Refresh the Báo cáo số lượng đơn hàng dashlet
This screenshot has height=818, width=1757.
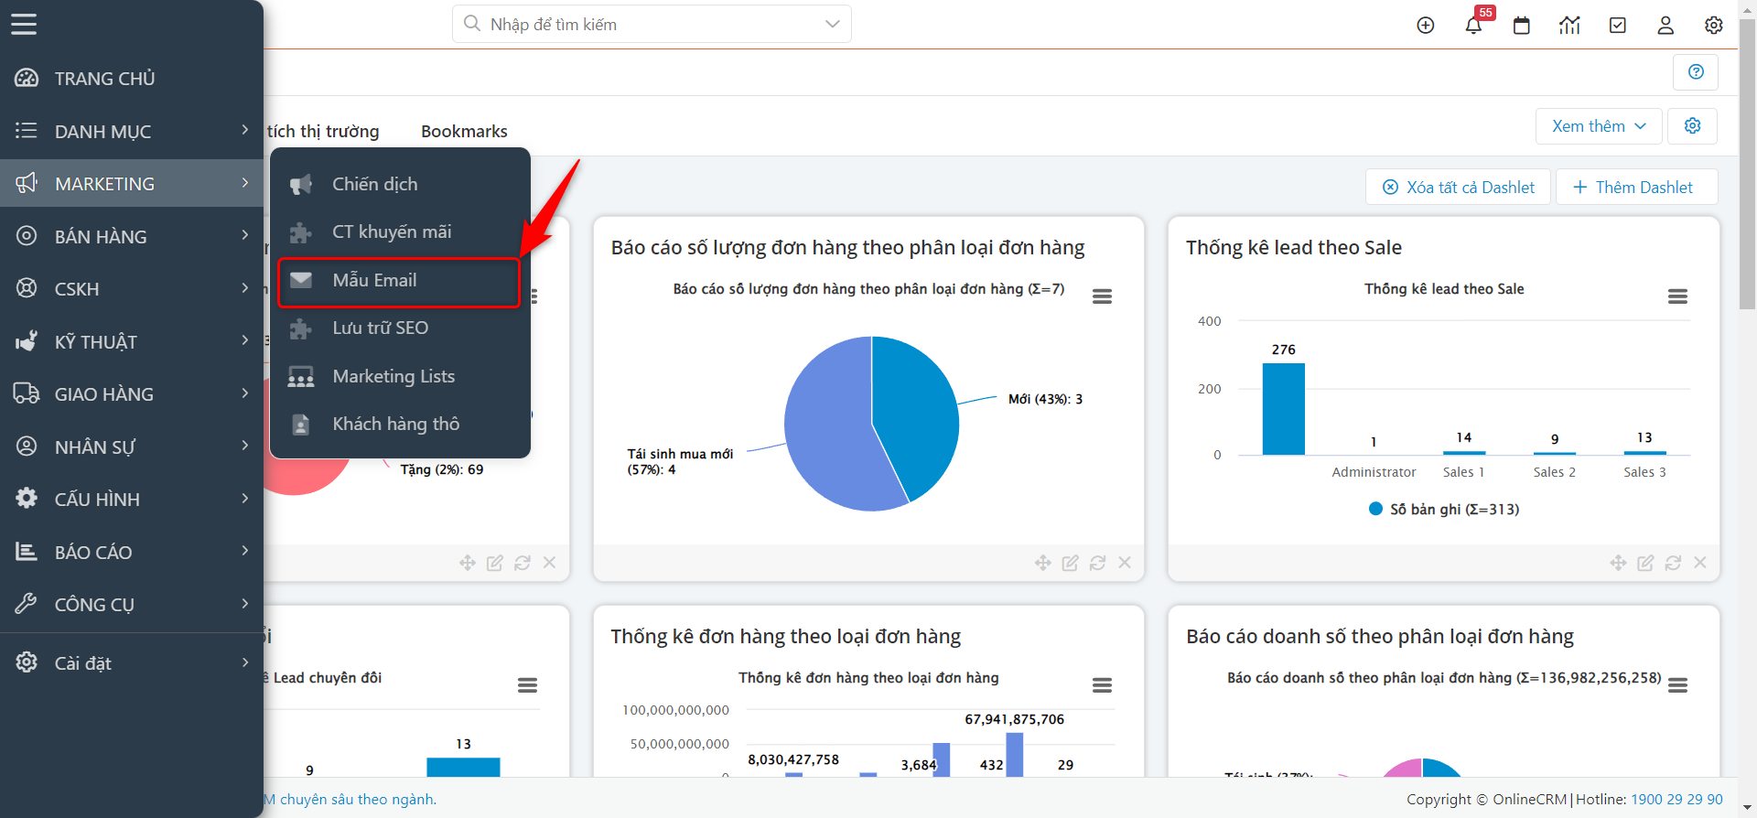click(1097, 563)
